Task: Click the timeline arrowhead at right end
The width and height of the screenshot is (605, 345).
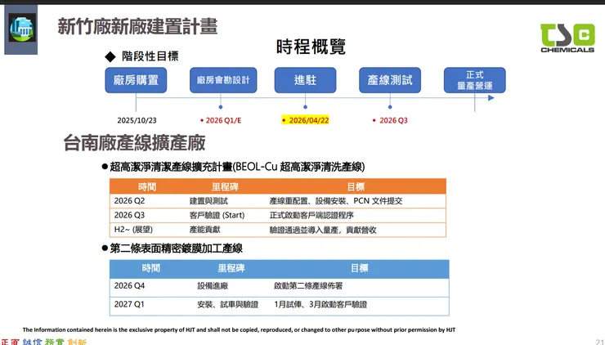Action: point(491,98)
